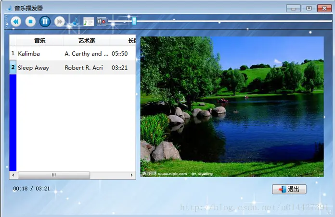Close the 音乐播发器 window
The height and width of the screenshot is (217, 335).
324,8
